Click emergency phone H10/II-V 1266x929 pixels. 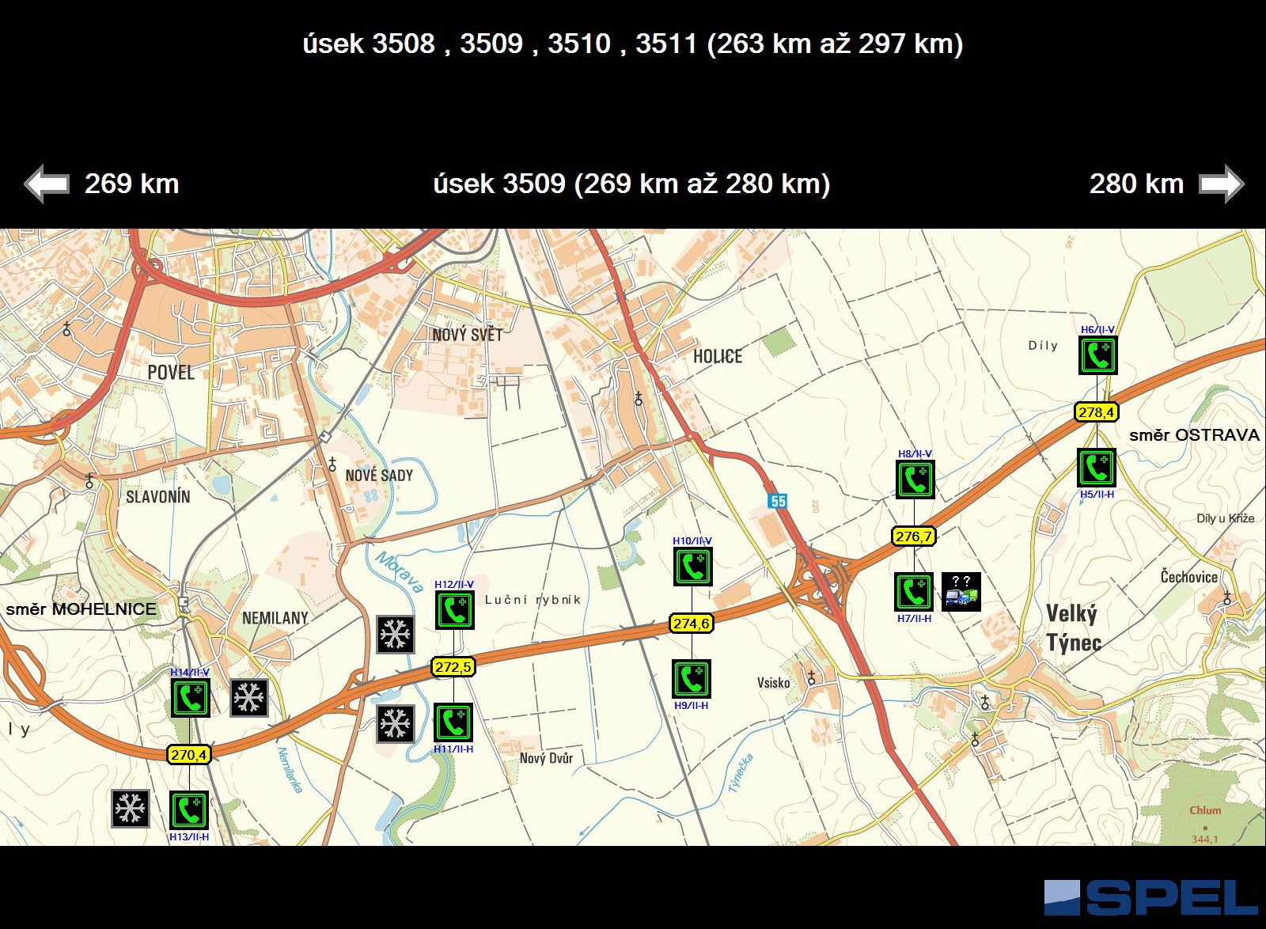692,567
